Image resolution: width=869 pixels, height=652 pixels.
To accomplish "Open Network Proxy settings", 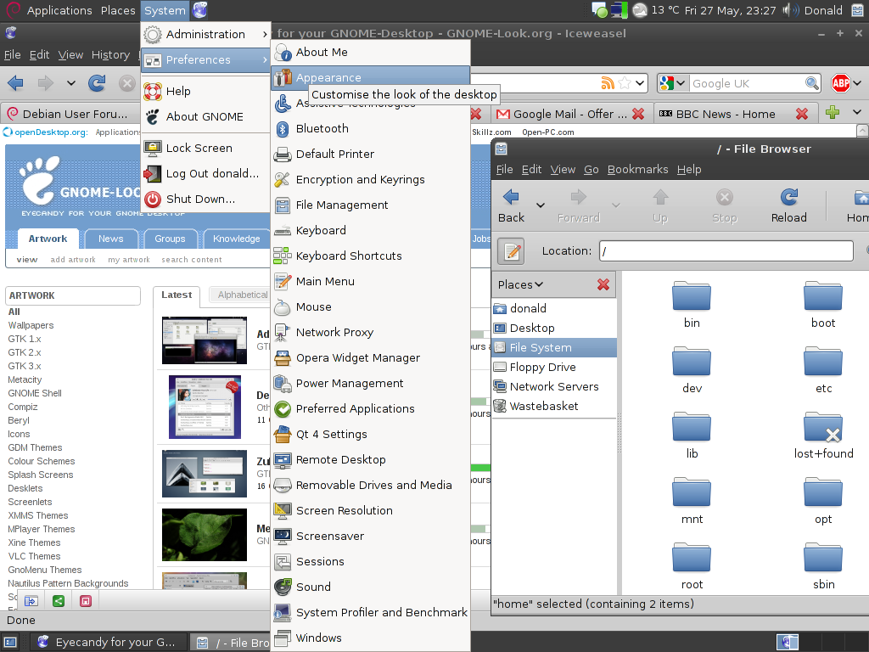I will tap(370, 333).
